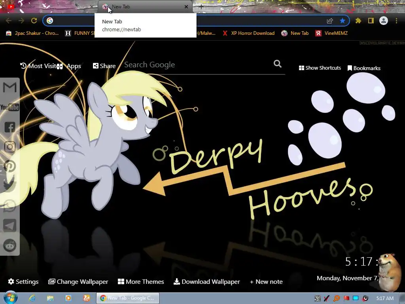Click the Share button
This screenshot has height=304, width=405.
pos(104,66)
